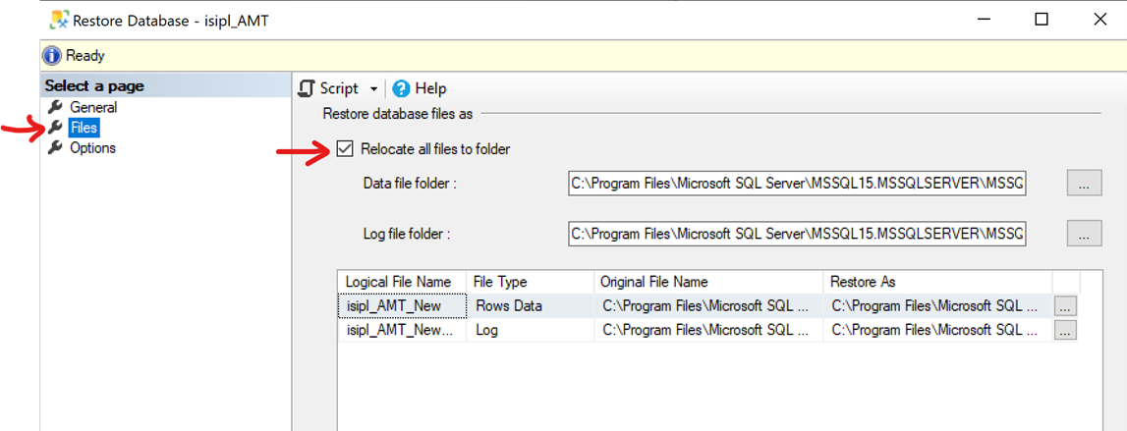
Task: Select the isipl_AMT_New logical file cell
Action: [x=403, y=306]
